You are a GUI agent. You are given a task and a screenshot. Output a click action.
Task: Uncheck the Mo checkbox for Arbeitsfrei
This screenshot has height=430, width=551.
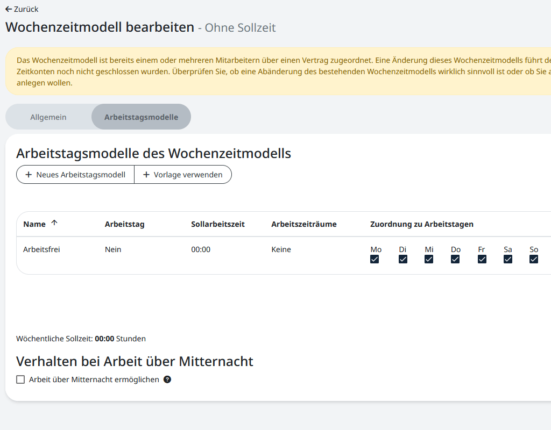[x=375, y=259]
